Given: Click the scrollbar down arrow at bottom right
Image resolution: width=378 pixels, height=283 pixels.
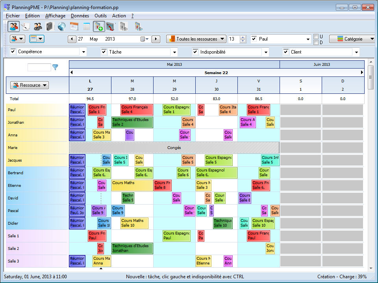Looking at the screenshot, I should [x=371, y=268].
